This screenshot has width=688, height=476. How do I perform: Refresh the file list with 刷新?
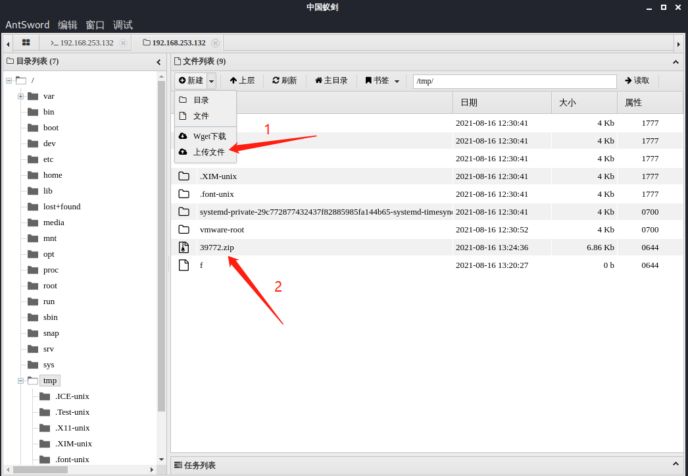tap(284, 80)
